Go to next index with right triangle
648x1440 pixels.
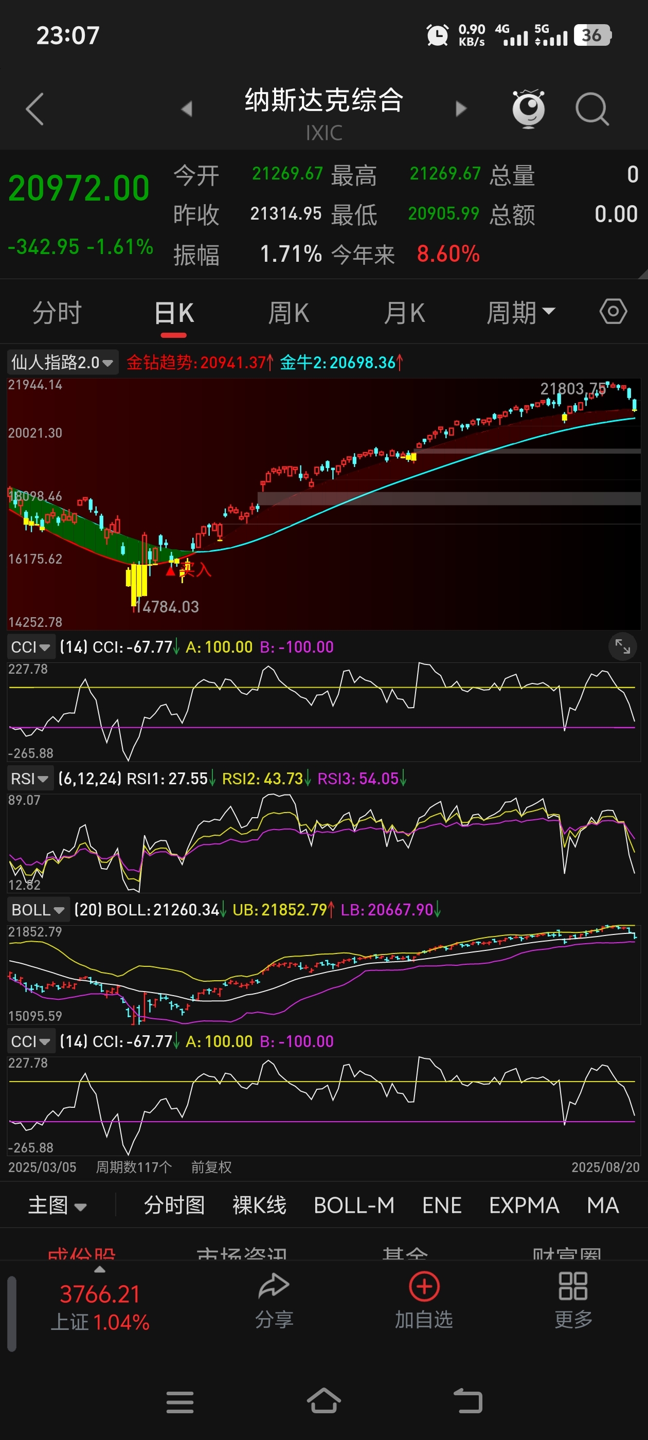[x=461, y=109]
